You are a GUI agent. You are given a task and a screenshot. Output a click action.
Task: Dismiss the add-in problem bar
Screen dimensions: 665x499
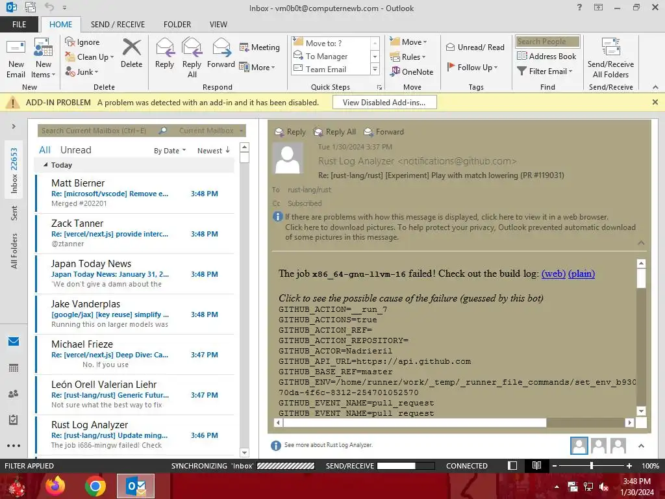point(655,102)
